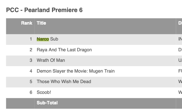This screenshot has height=110, width=182.
Task: Click Those Who Wish Me Dead title
Action: 64,82
